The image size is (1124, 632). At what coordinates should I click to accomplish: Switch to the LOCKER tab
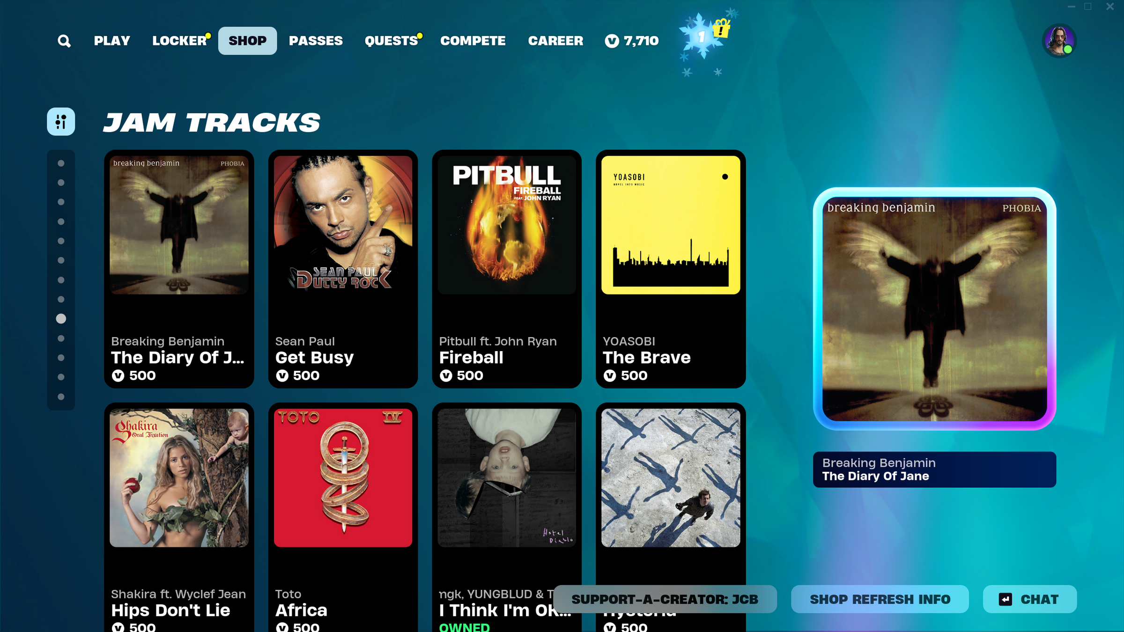(180, 41)
